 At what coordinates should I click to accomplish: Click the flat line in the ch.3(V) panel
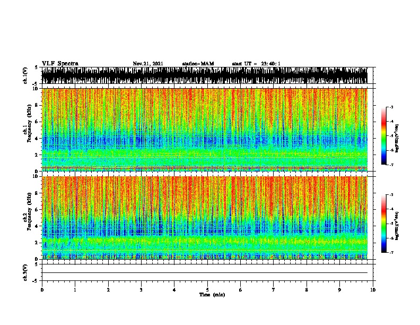(x=205, y=273)
